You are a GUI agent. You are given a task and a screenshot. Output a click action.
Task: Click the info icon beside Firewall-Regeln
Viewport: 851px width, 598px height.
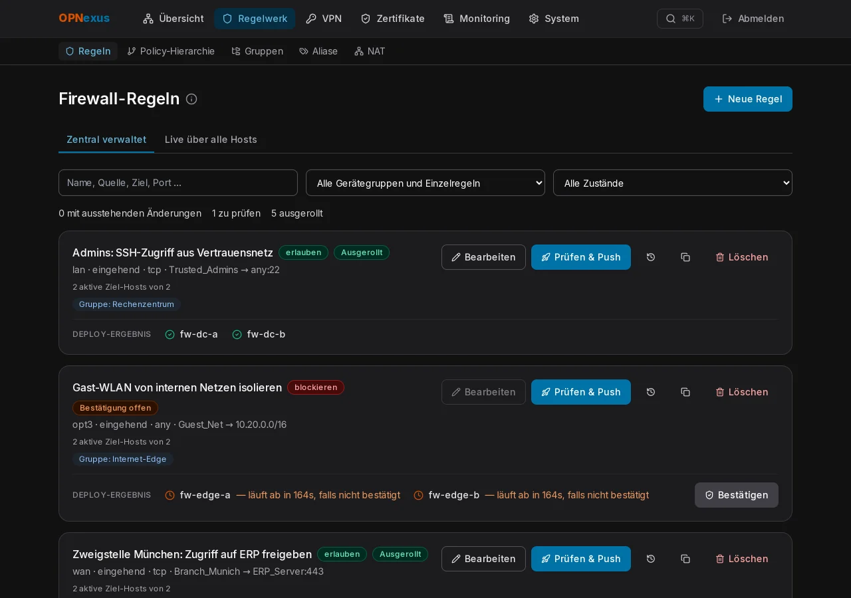tap(191, 99)
